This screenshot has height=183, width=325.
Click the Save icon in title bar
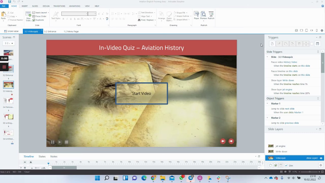[x=9, y=2]
